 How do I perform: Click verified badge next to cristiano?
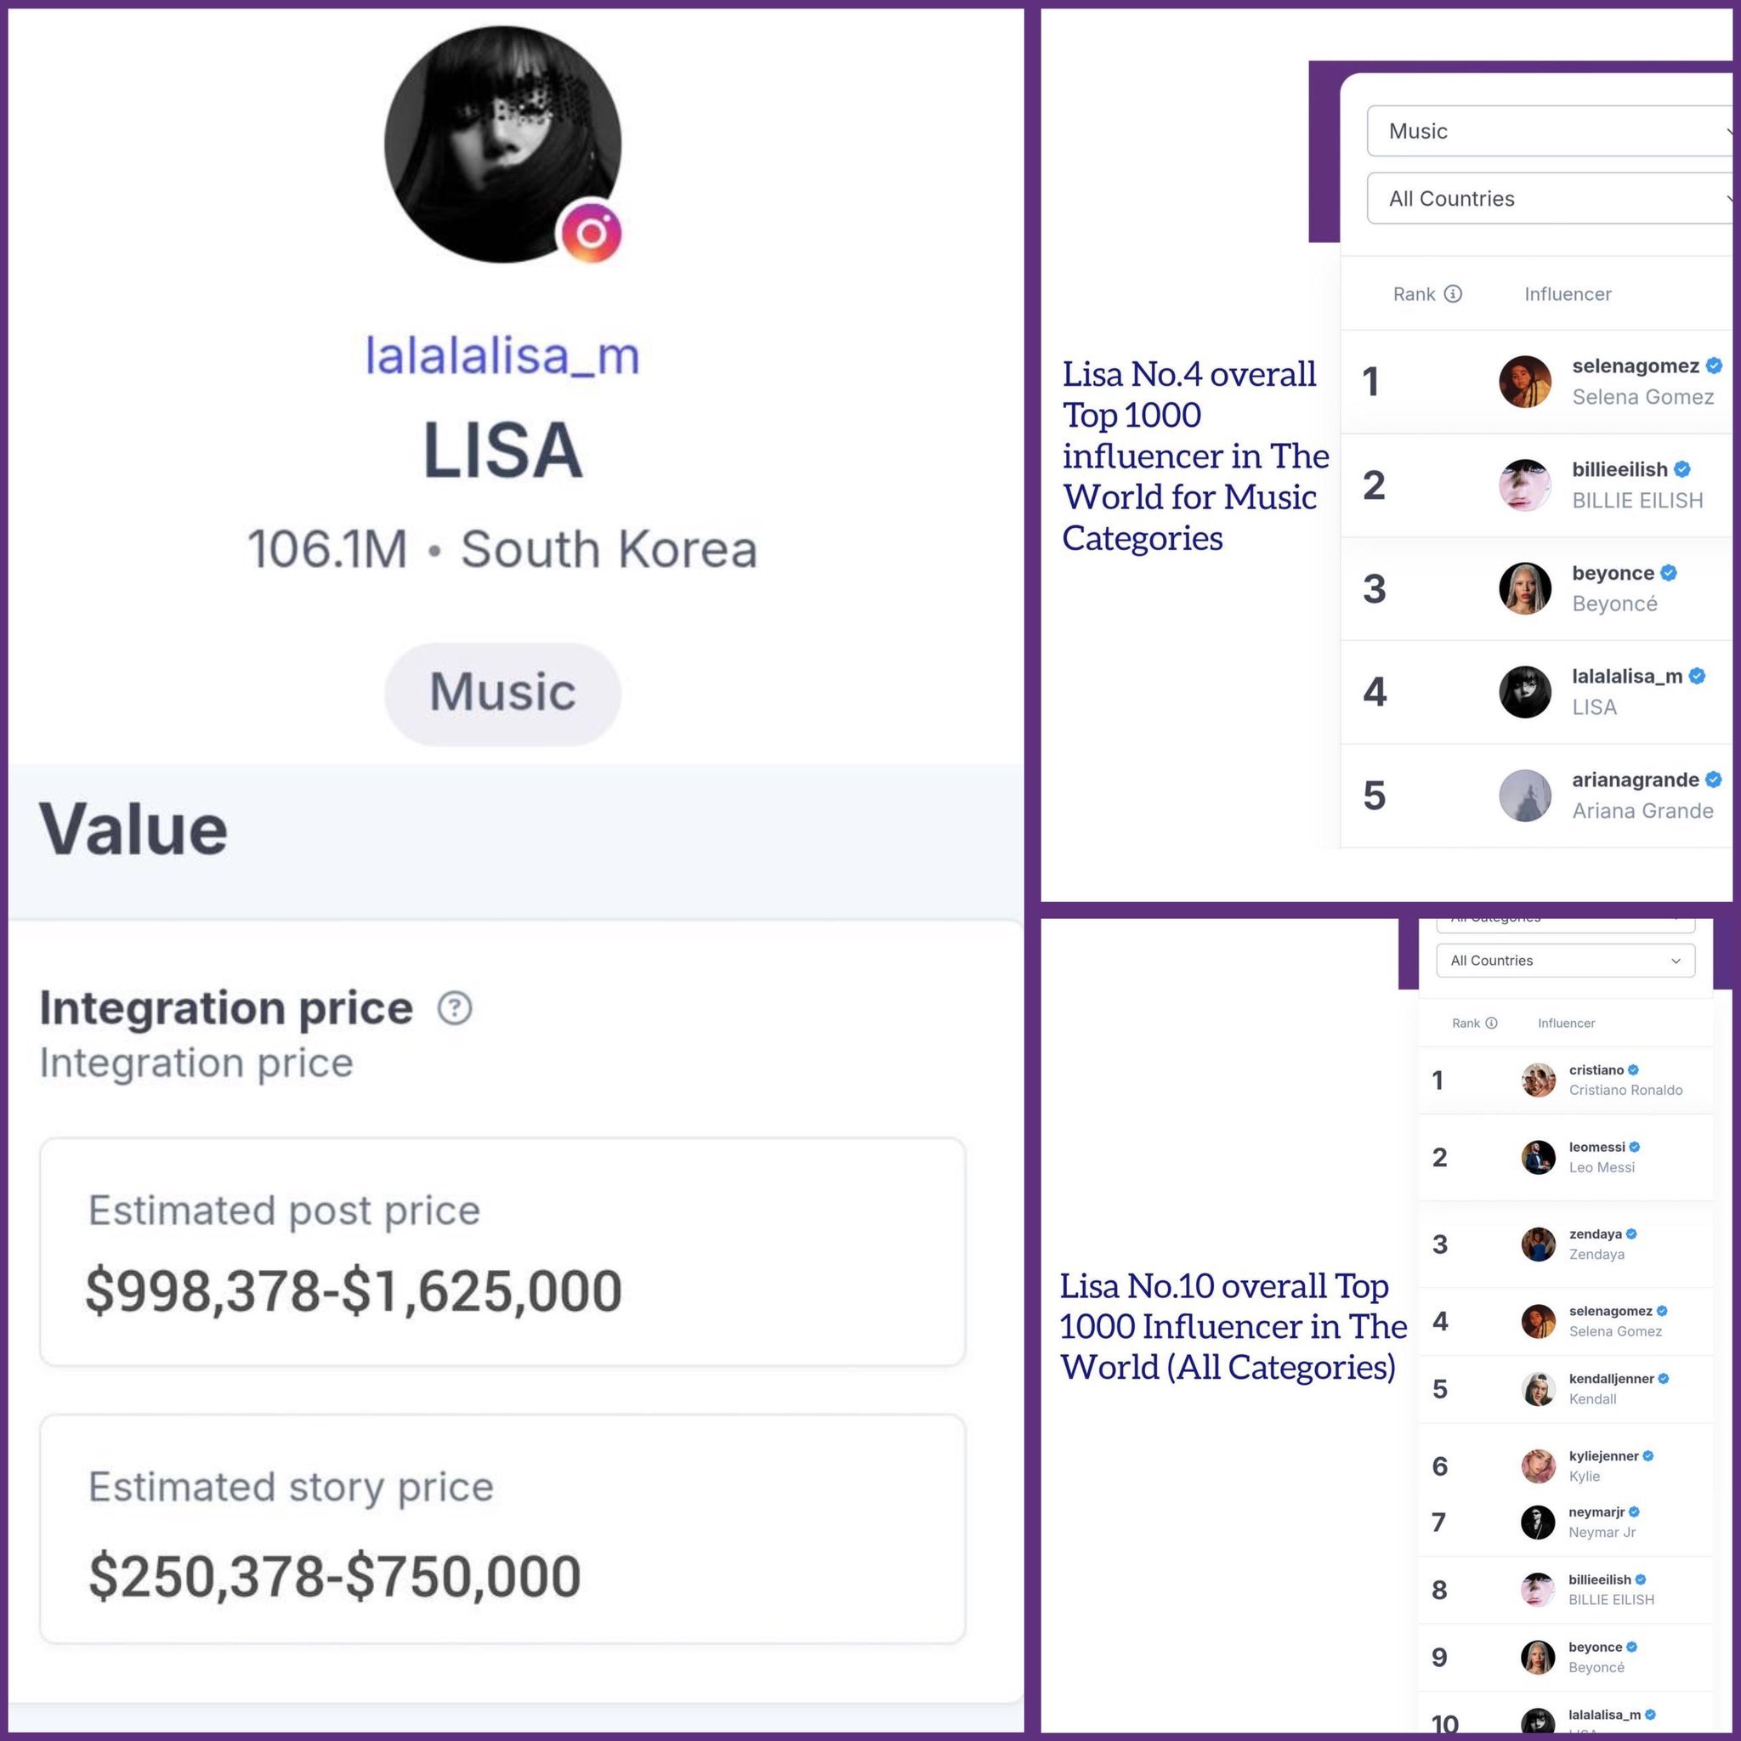click(x=1634, y=1069)
